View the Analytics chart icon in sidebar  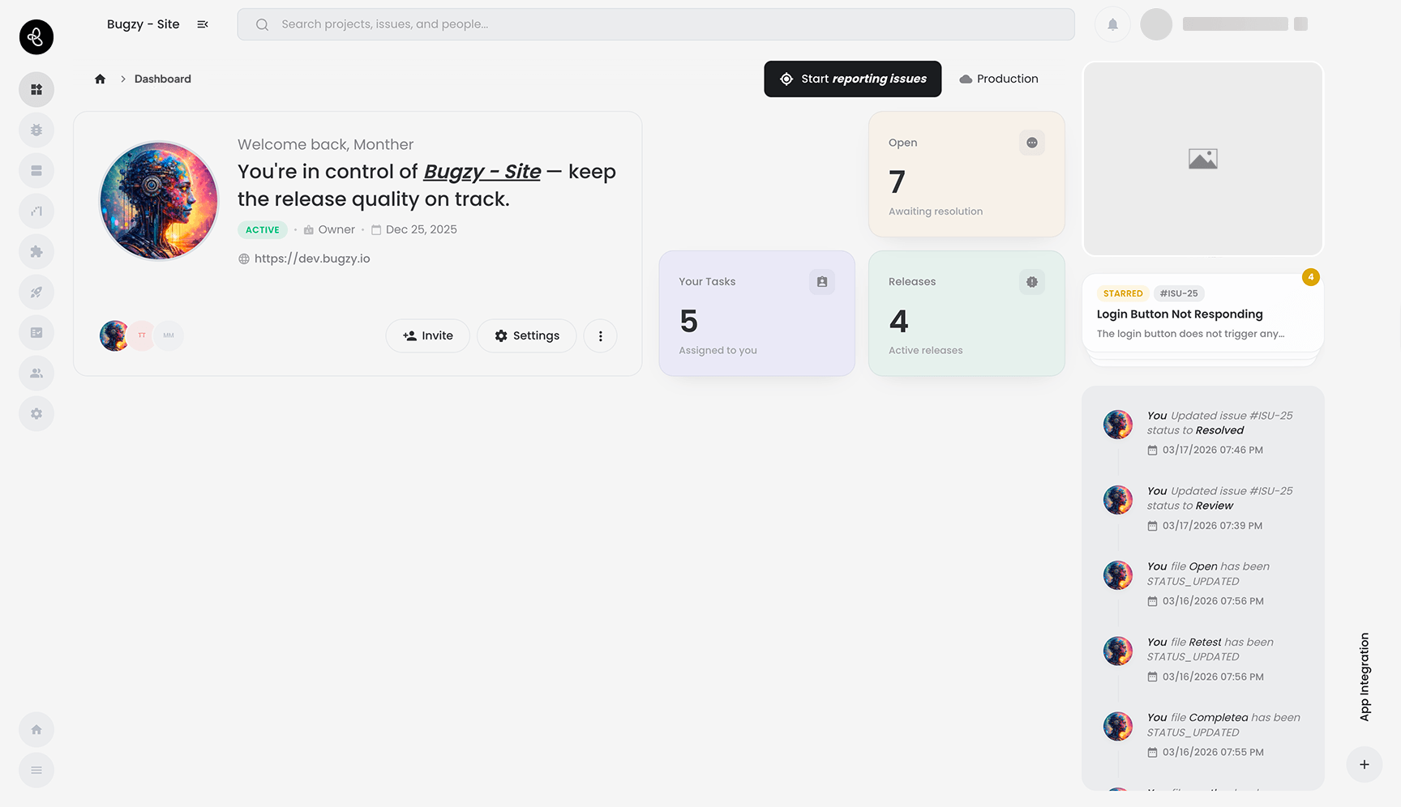[x=36, y=211]
